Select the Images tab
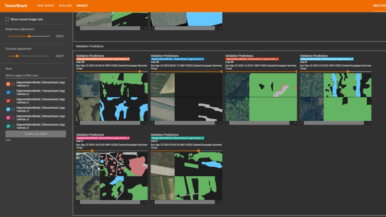386x217 pixels. tap(82, 5)
